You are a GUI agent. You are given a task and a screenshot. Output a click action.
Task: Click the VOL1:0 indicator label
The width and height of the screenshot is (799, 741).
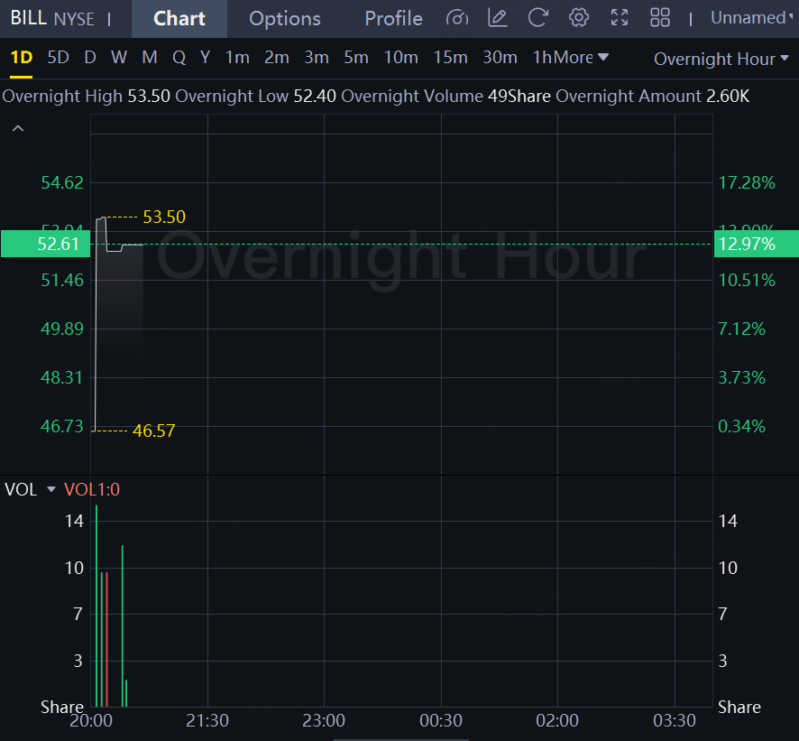point(92,490)
